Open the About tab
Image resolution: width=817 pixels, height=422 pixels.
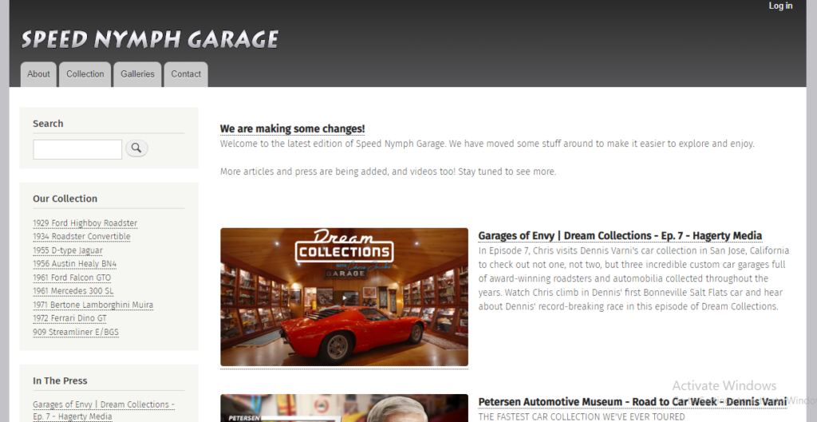38,74
